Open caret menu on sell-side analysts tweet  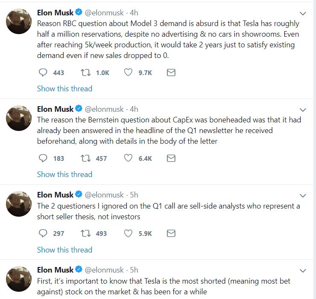click(303, 196)
